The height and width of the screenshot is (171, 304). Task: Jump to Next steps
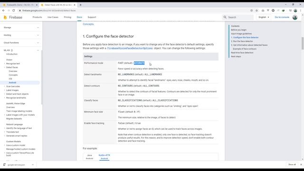click(x=236, y=57)
